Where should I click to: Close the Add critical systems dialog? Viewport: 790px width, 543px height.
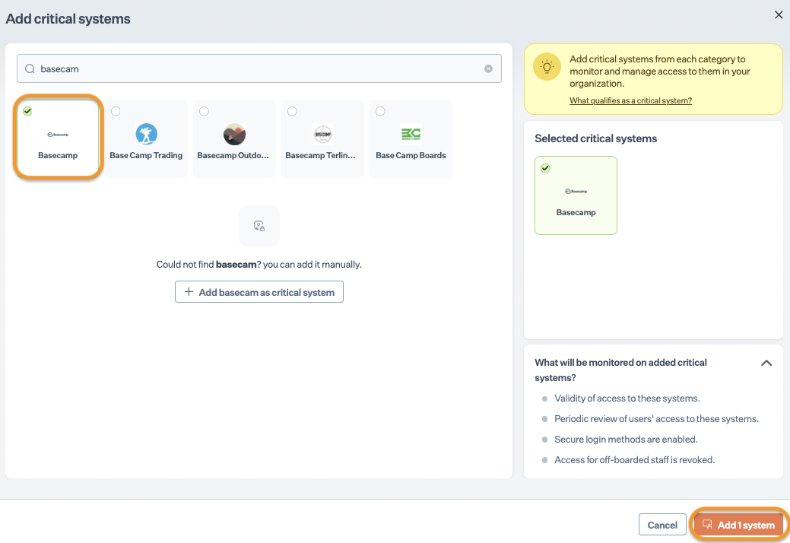tap(779, 15)
